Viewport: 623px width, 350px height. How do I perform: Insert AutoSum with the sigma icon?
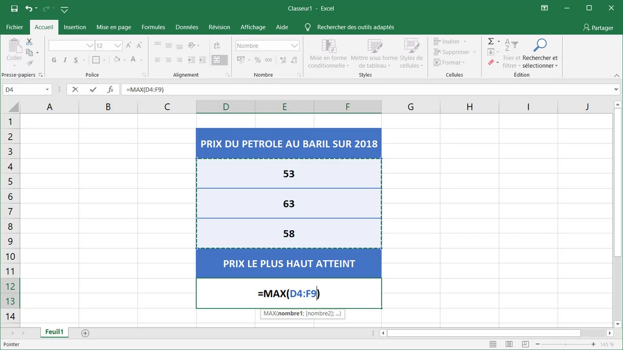point(491,41)
